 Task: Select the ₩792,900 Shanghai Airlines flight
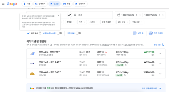[x=96, y=54]
